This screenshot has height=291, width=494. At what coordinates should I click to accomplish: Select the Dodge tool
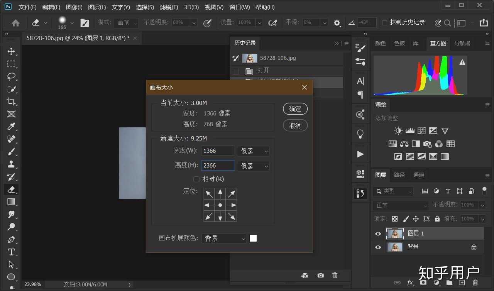(x=11, y=227)
